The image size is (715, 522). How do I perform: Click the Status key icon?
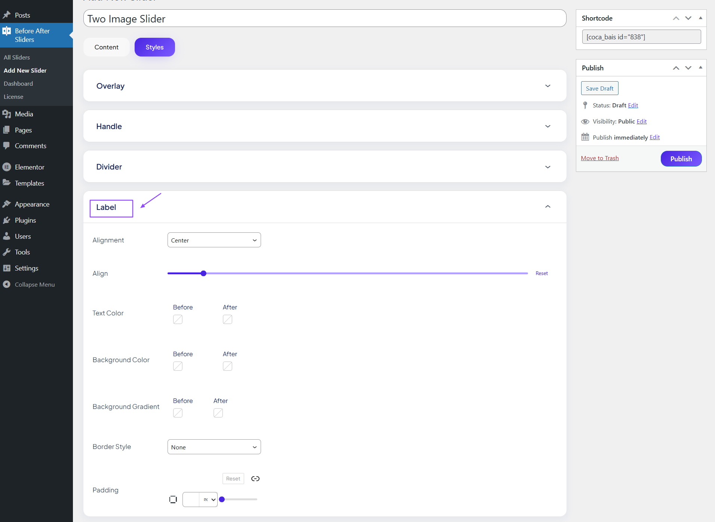(585, 105)
